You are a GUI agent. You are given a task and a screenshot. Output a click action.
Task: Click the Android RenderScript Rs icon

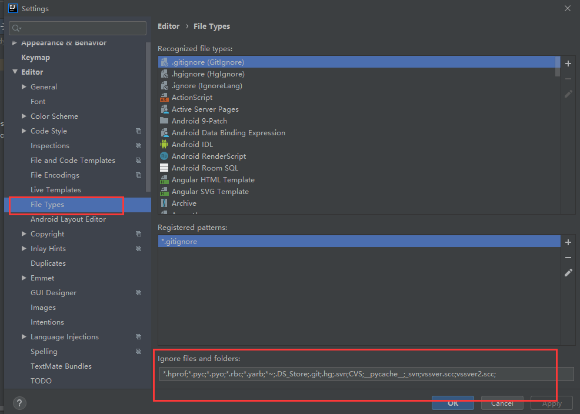164,156
